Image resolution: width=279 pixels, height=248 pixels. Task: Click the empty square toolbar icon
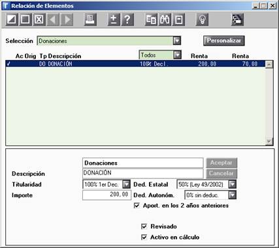[25, 20]
